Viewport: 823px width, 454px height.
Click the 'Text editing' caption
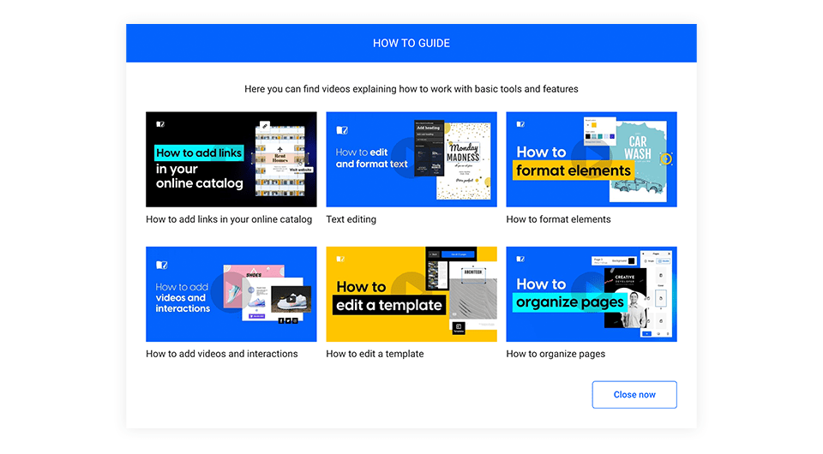(351, 219)
